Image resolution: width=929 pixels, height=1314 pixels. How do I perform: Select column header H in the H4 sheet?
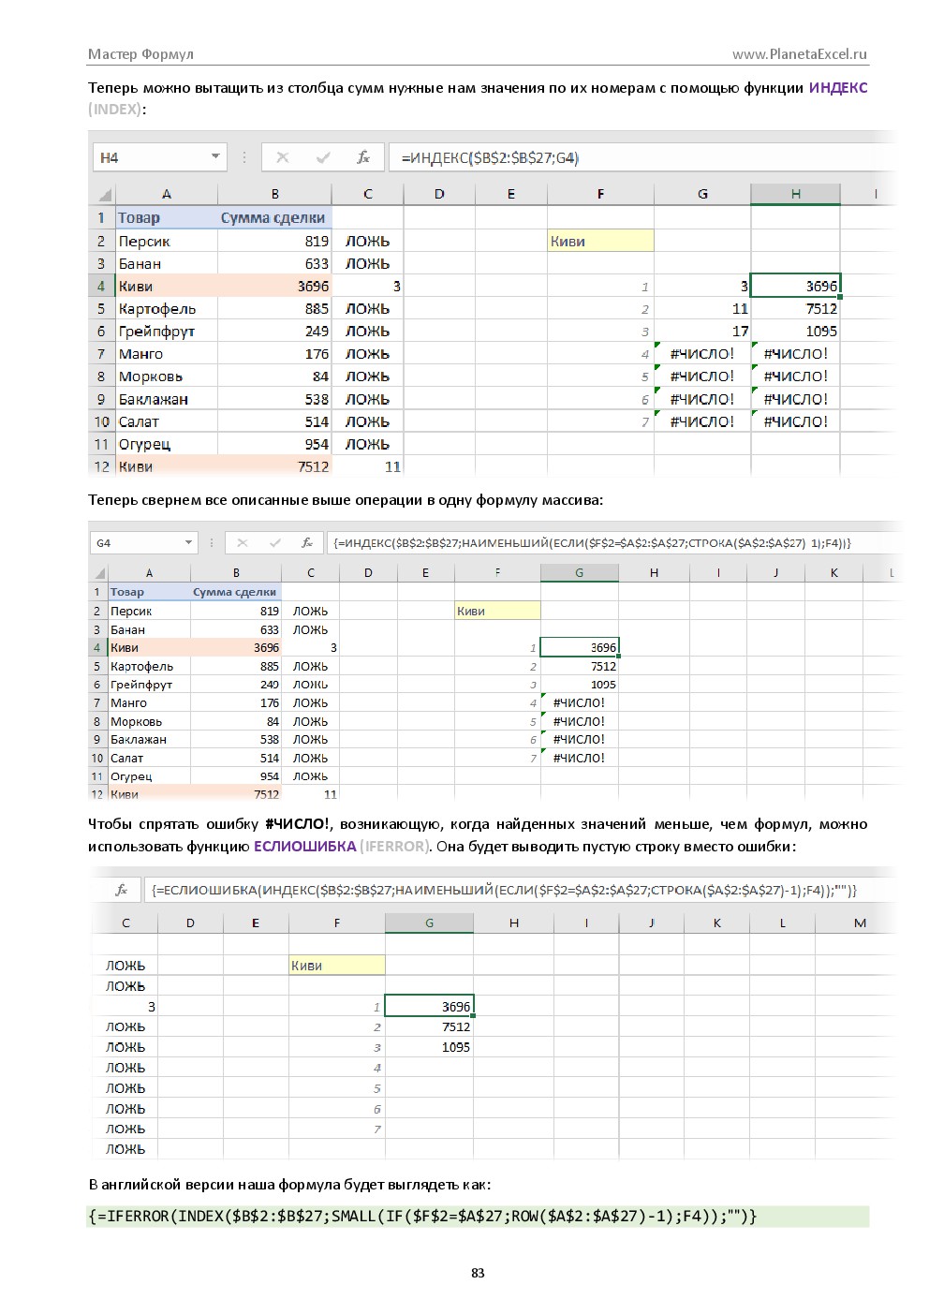click(795, 194)
